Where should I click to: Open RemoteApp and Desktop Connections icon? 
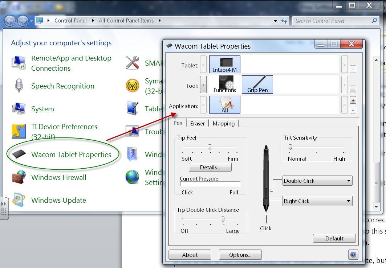(19, 63)
